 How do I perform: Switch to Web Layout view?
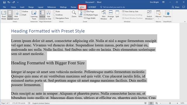click(16, 15)
